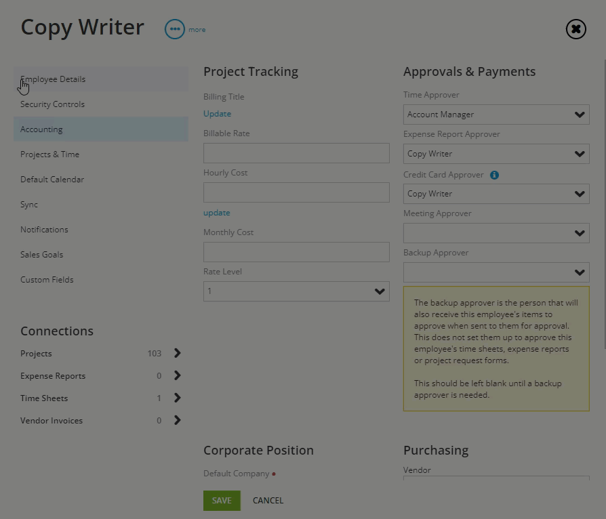This screenshot has width=606, height=519.
Task: Click the Projects connection row label
Action: [x=36, y=354]
